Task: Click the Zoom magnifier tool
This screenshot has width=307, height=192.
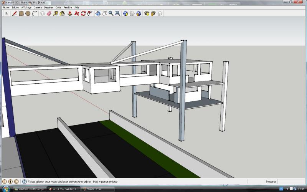Action: [111, 13]
